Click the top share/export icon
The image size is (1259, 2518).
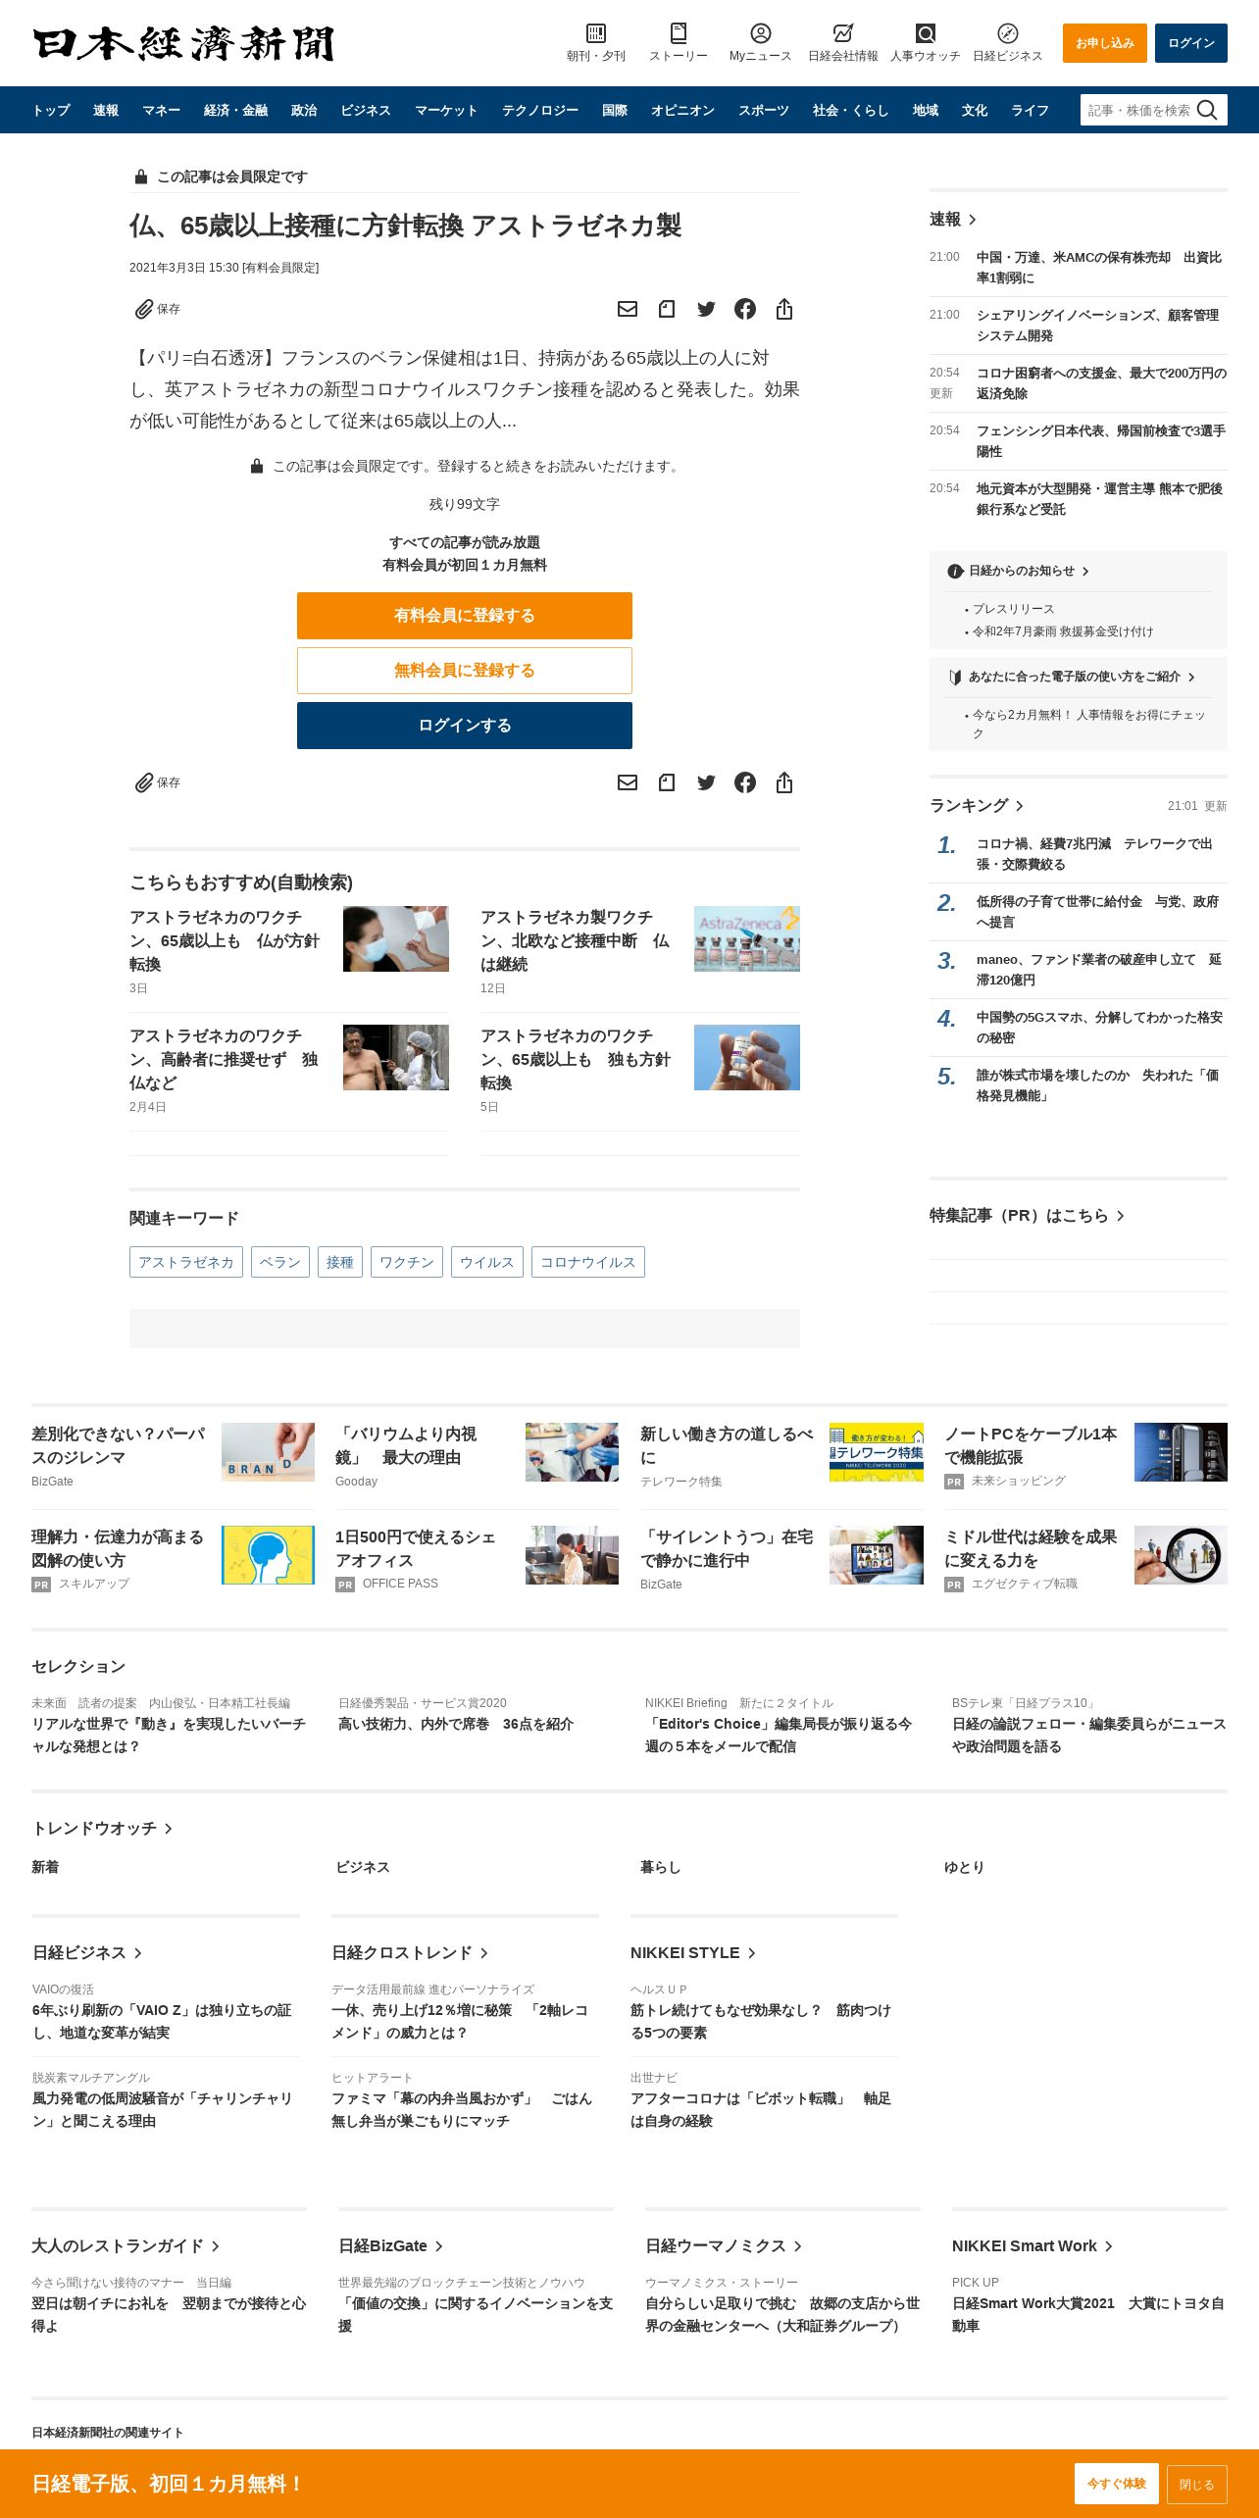(x=784, y=309)
